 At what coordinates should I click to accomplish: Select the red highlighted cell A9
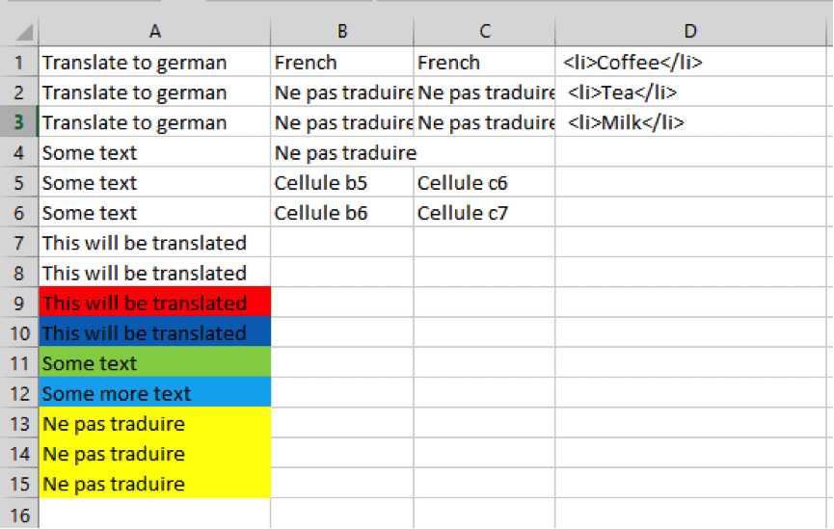(x=155, y=303)
